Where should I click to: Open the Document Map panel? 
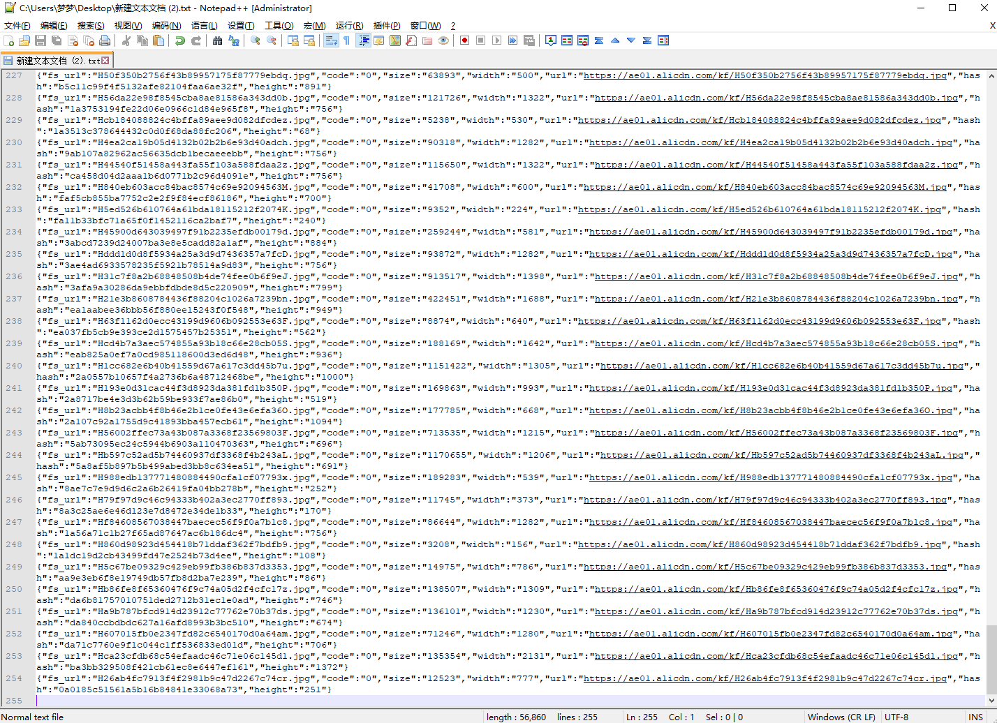[x=395, y=40]
